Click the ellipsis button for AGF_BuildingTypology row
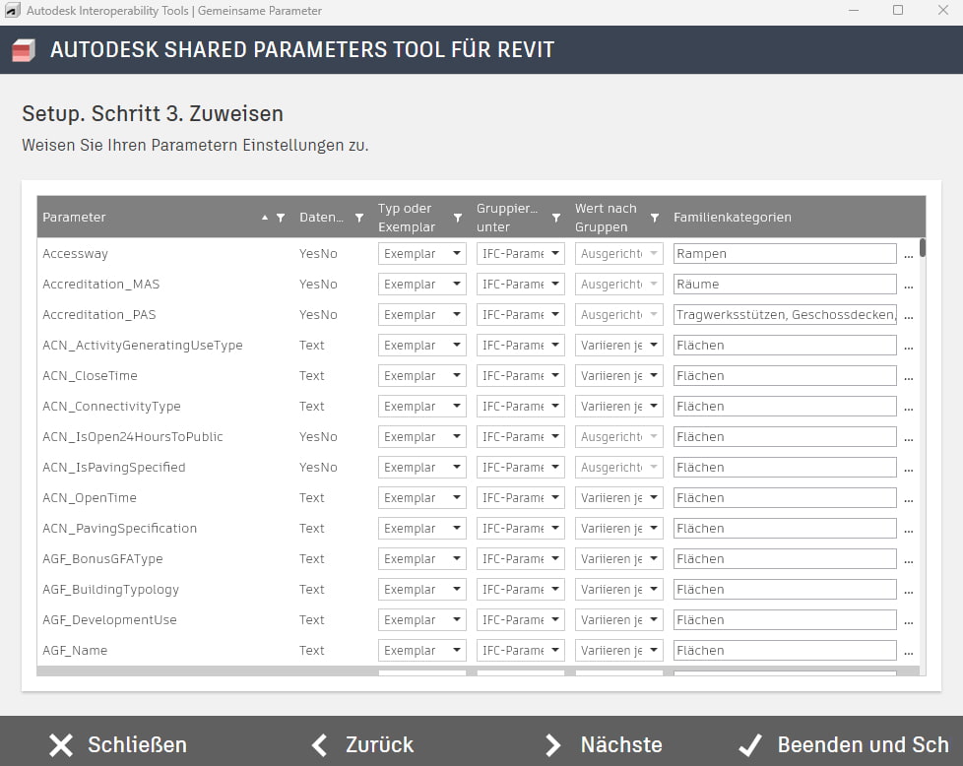Viewport: 963px width, 766px height. point(909,592)
